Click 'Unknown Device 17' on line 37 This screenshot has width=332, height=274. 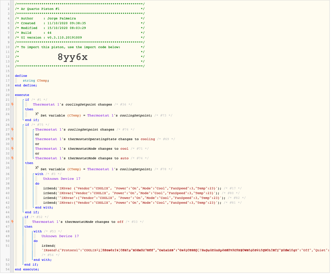tap(62, 179)
